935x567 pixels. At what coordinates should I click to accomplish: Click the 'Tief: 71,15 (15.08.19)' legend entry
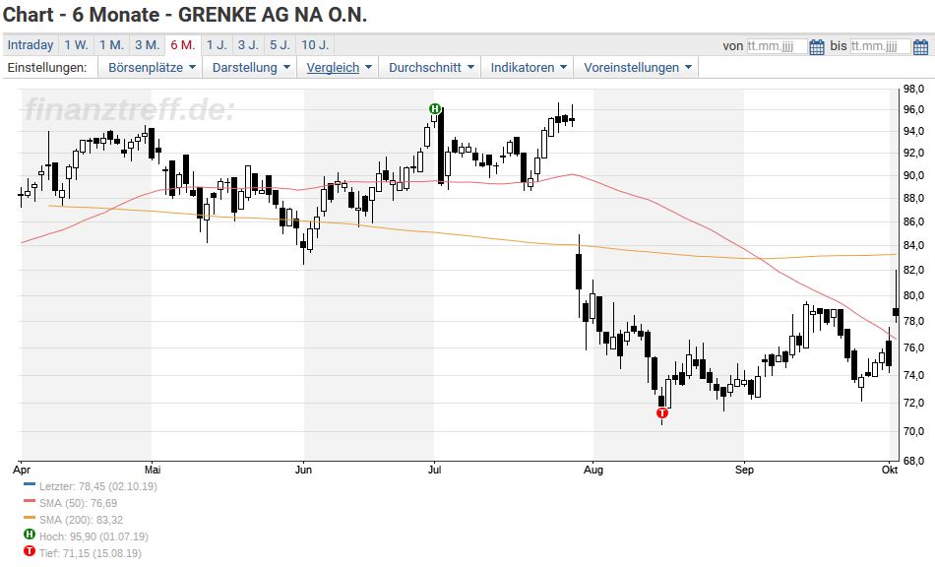click(91, 553)
